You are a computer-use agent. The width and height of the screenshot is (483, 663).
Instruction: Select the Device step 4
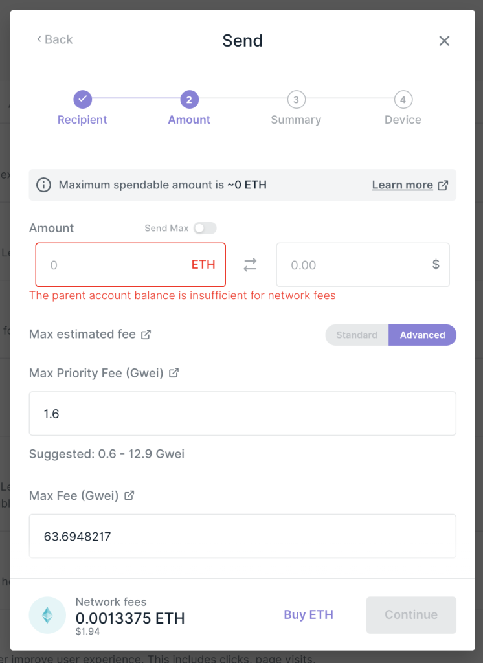pyautogui.click(x=403, y=100)
